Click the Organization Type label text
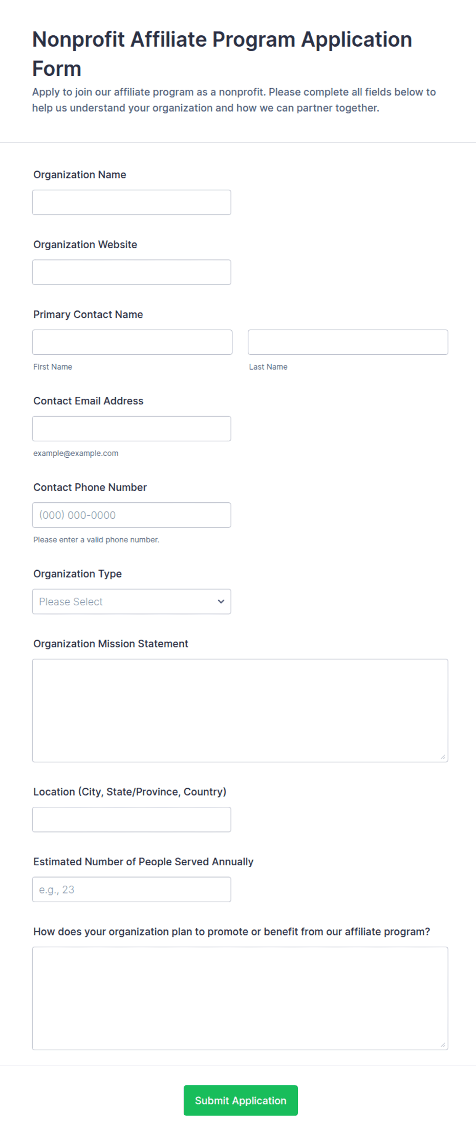 pyautogui.click(x=78, y=574)
